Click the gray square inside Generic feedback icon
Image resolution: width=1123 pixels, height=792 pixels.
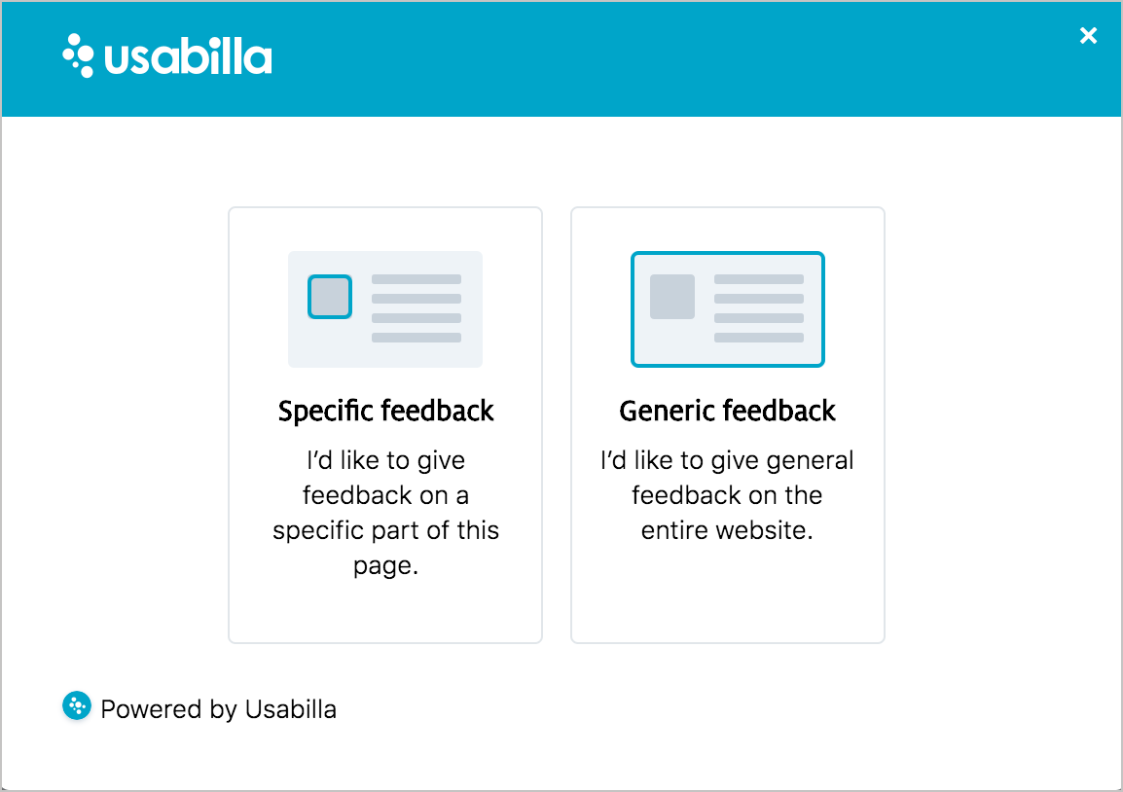(x=671, y=297)
